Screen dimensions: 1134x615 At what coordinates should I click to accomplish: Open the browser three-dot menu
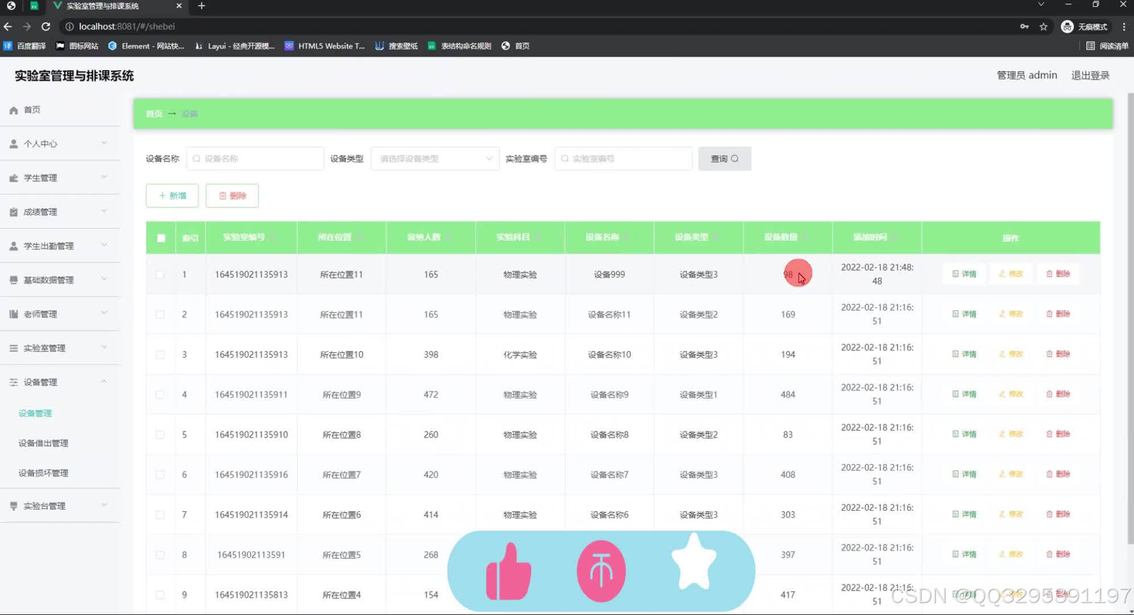[x=1124, y=26]
